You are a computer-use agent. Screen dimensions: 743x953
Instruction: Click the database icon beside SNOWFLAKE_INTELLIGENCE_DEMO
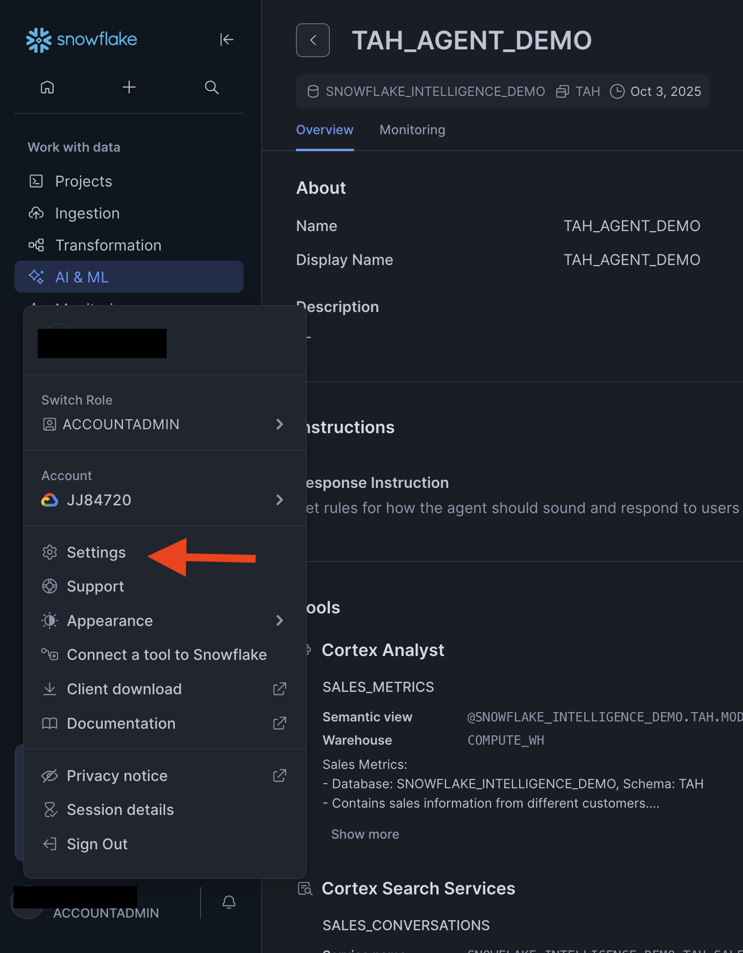(313, 92)
